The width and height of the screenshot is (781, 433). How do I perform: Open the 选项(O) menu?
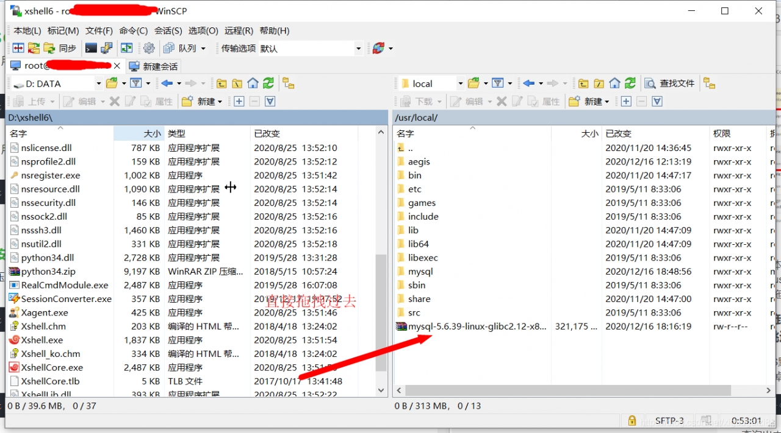[x=203, y=30]
